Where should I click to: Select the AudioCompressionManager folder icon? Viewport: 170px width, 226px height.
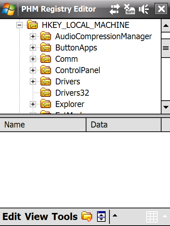coord(46,36)
